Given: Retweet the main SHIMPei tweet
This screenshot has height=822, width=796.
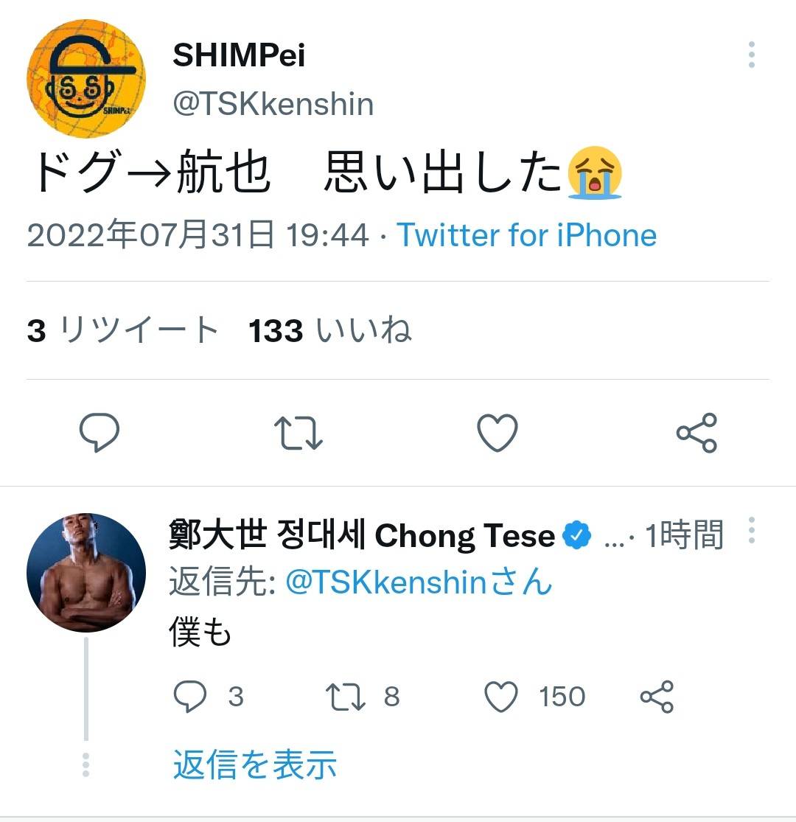Looking at the screenshot, I should tap(298, 432).
